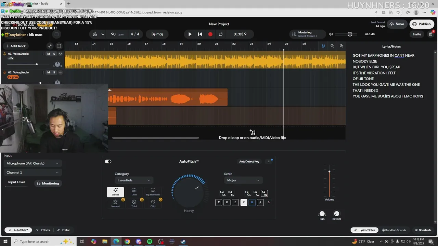Select the Chip AutoPitch preset
Screen dimensions: 438x246
pos(153,203)
